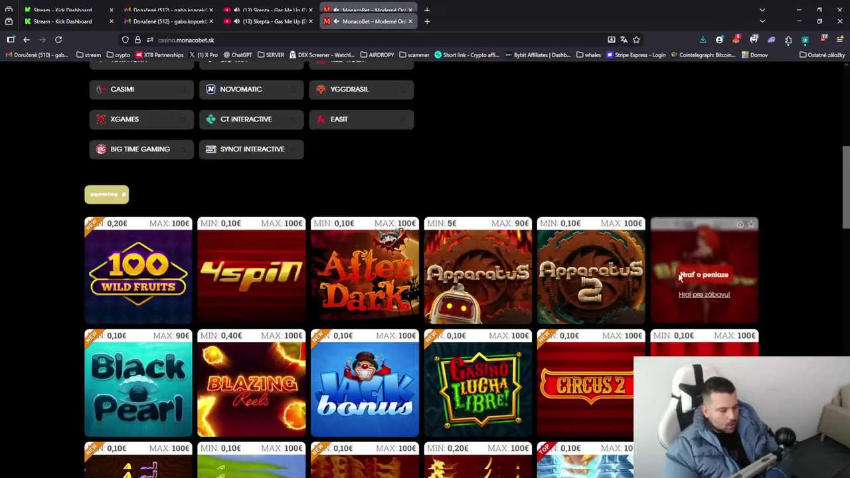The image size is (850, 478).
Task: Open the browser hamburger menu
Action: [x=839, y=40]
